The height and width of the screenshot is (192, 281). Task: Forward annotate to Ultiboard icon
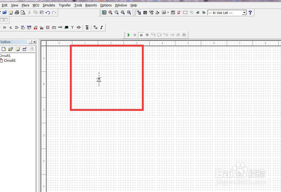tap(204, 13)
